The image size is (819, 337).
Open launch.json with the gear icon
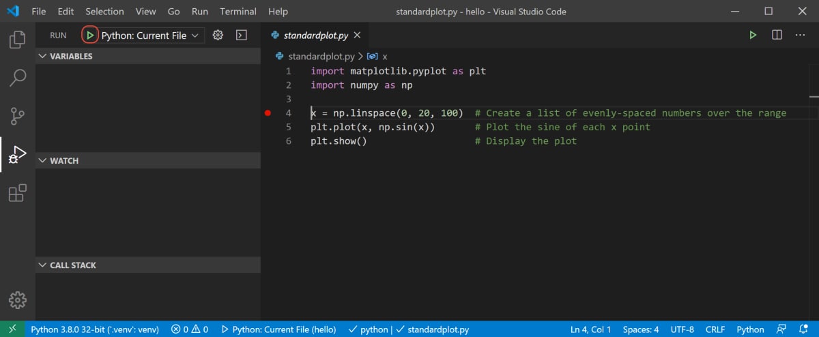click(218, 35)
